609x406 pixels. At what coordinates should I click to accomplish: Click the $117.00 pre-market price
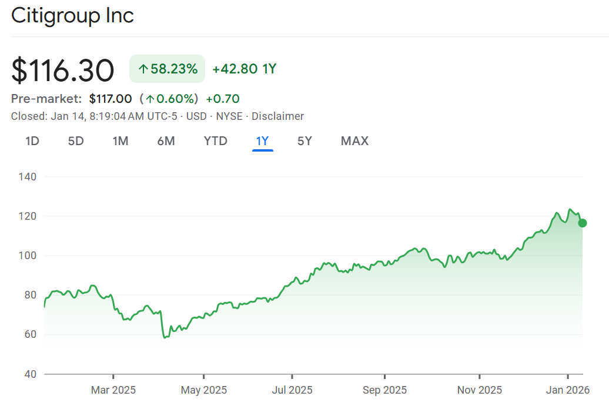111,99
